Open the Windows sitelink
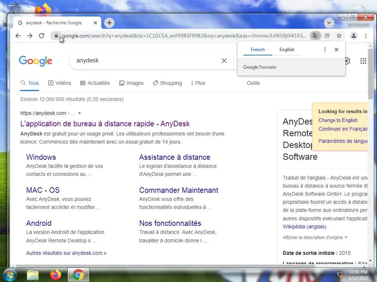 [41, 157]
